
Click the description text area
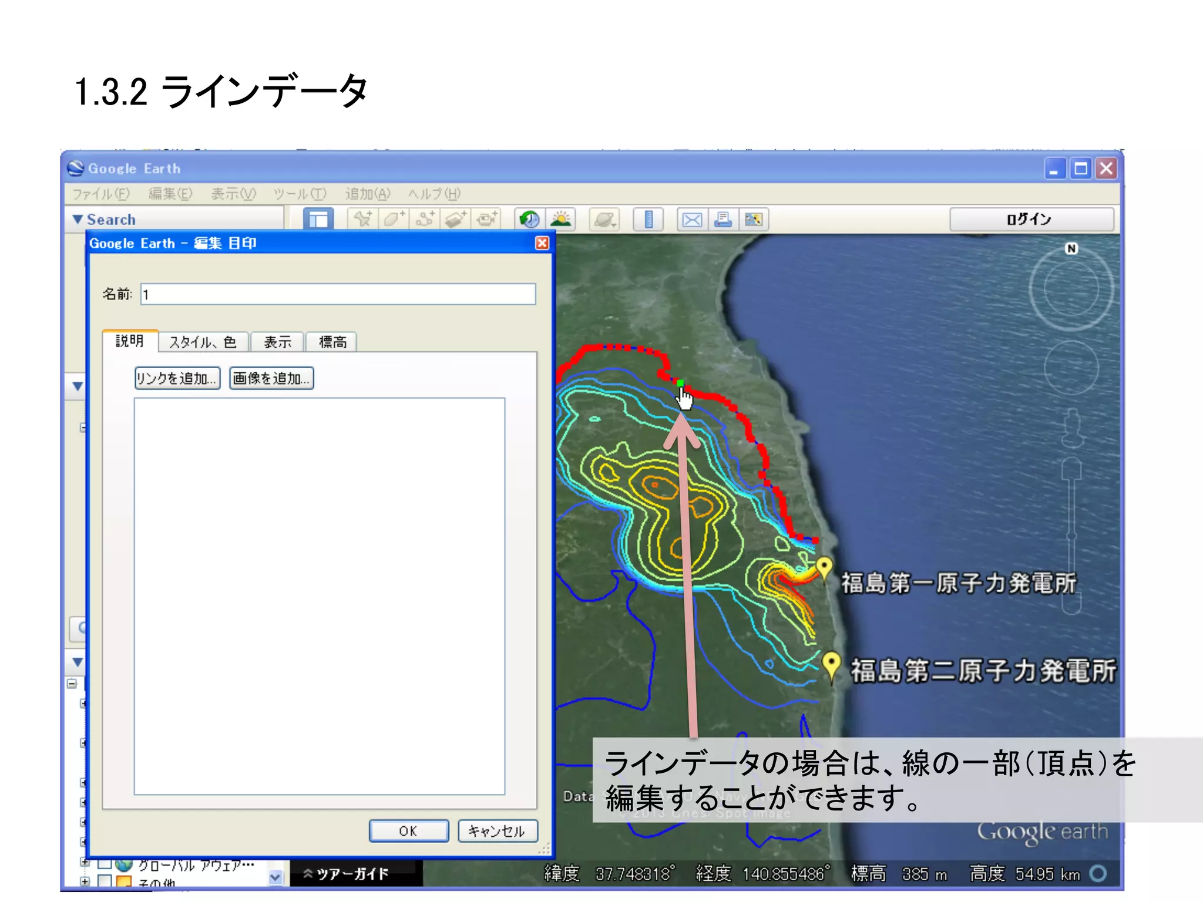pyautogui.click(x=320, y=596)
